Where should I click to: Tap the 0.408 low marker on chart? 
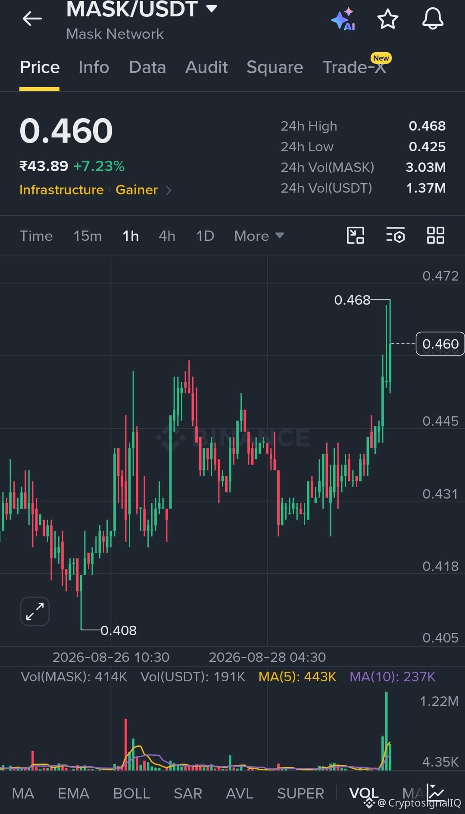click(x=119, y=630)
